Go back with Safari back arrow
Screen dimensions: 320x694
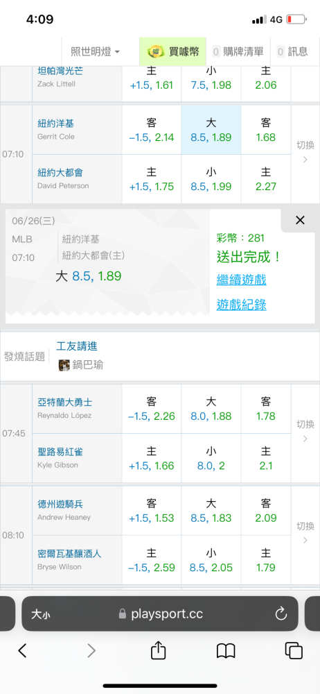(x=23, y=650)
